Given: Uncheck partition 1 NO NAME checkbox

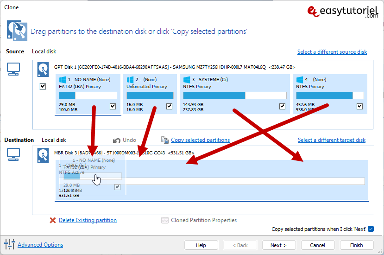Looking at the screenshot, I should [113, 106].
